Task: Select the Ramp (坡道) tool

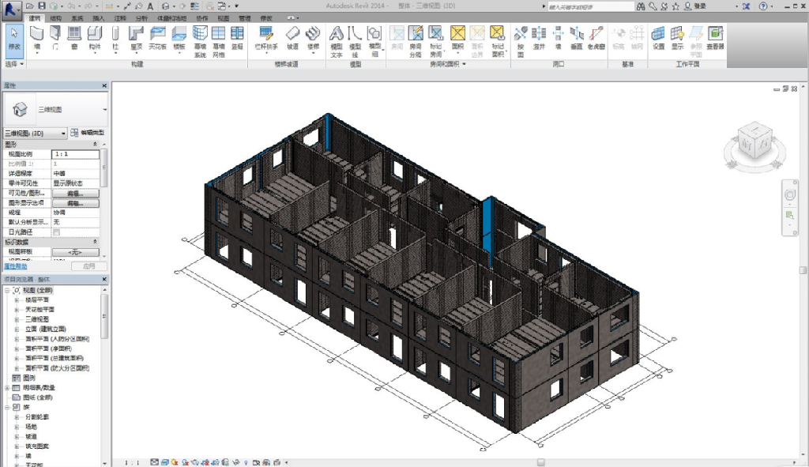Action: (292, 38)
